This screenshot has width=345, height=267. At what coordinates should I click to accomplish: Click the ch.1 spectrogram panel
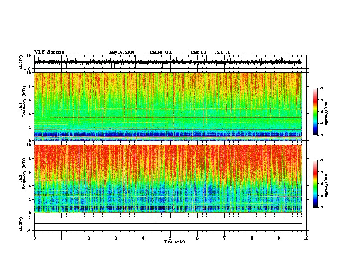tap(168, 106)
